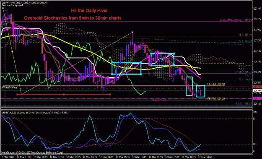Viewport: 262px width, 159px height.
Task: Click the 'Sunday Bar ignored' label
Action: (x=12, y=5)
